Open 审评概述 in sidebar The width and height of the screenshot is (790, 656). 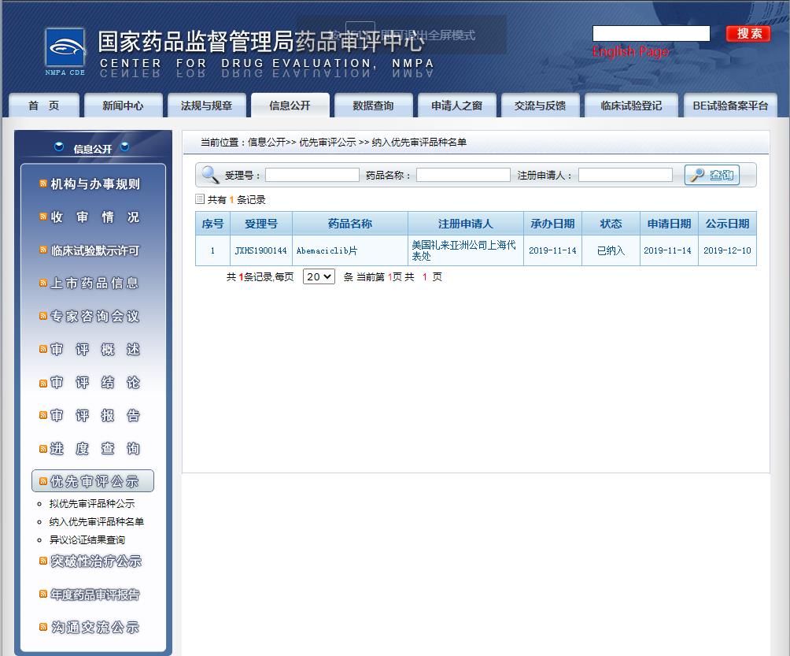point(95,349)
